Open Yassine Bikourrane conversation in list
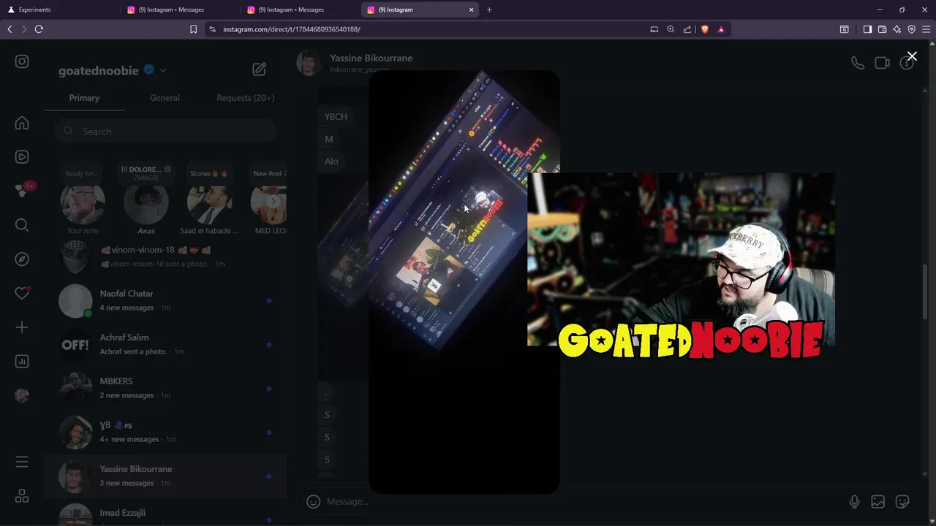 coord(165,476)
